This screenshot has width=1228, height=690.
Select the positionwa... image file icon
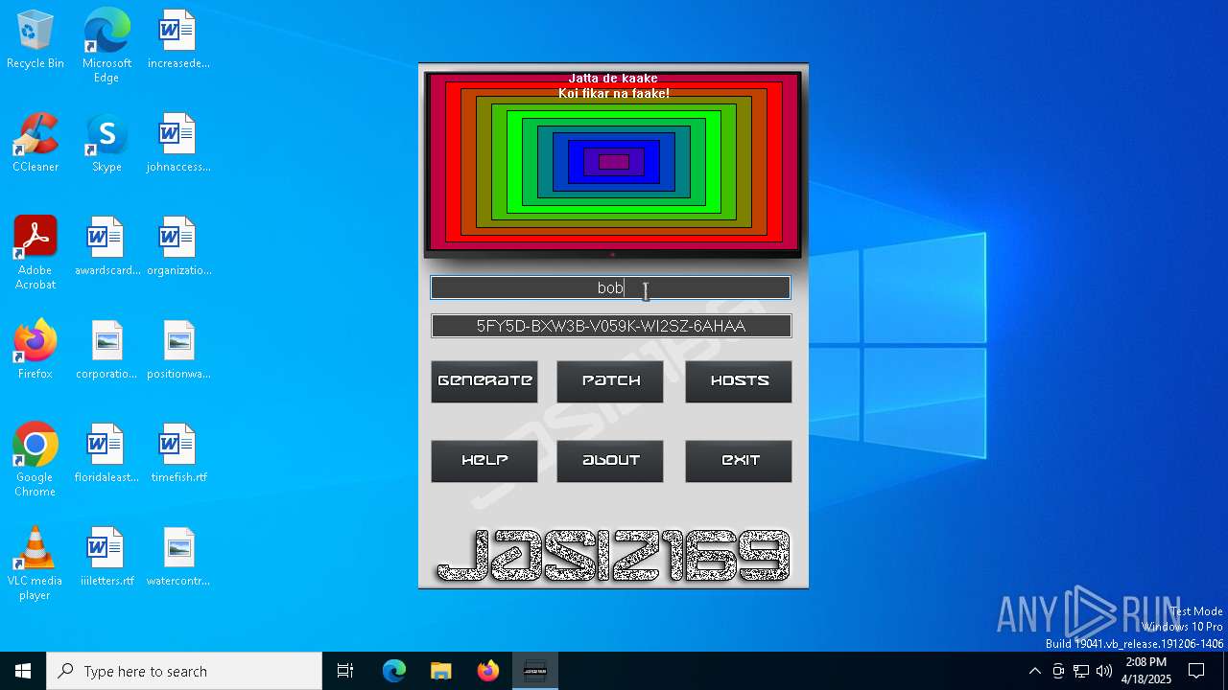pyautogui.click(x=178, y=351)
